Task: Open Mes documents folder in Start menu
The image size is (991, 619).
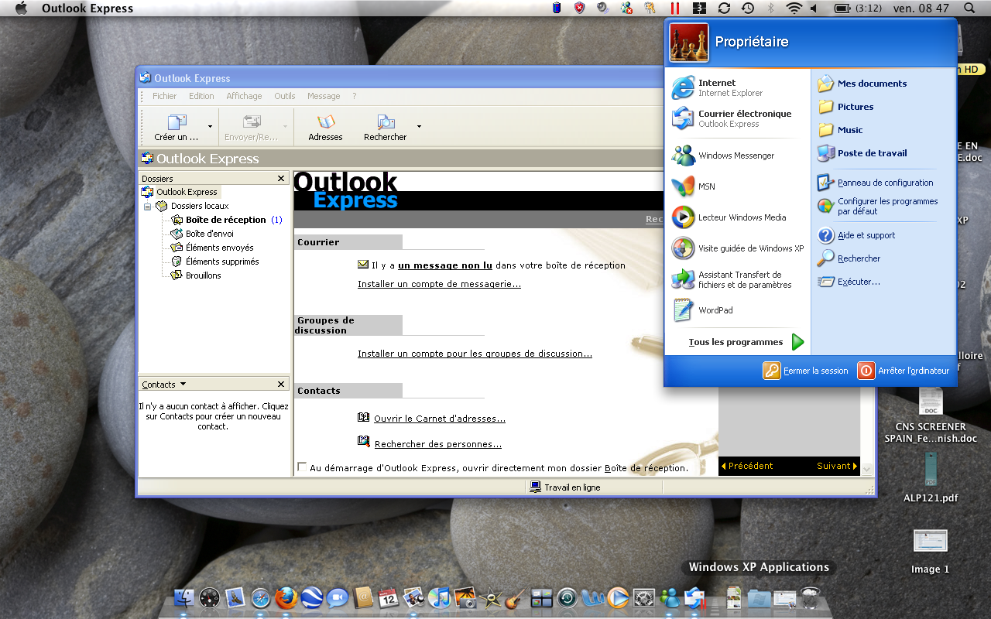Action: (x=862, y=84)
